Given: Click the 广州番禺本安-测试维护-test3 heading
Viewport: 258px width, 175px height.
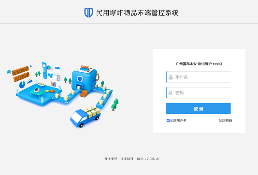Looking at the screenshot, I should pyautogui.click(x=199, y=64).
